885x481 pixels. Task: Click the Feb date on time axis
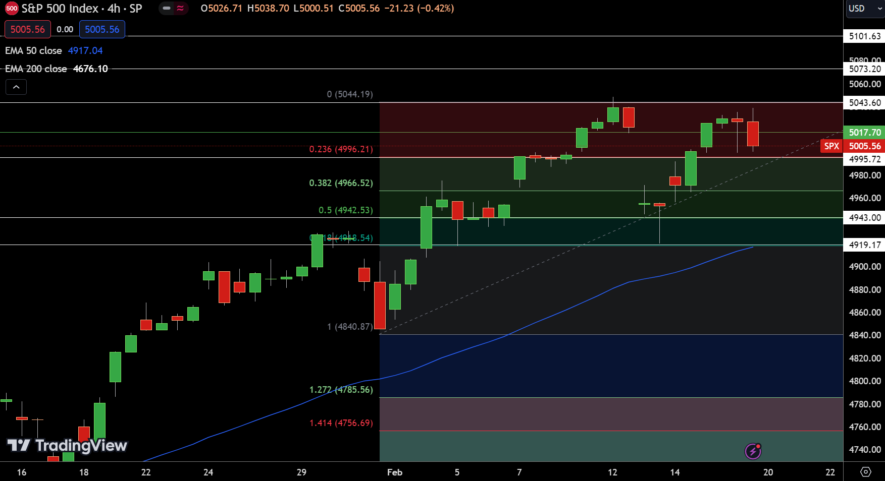(395, 472)
